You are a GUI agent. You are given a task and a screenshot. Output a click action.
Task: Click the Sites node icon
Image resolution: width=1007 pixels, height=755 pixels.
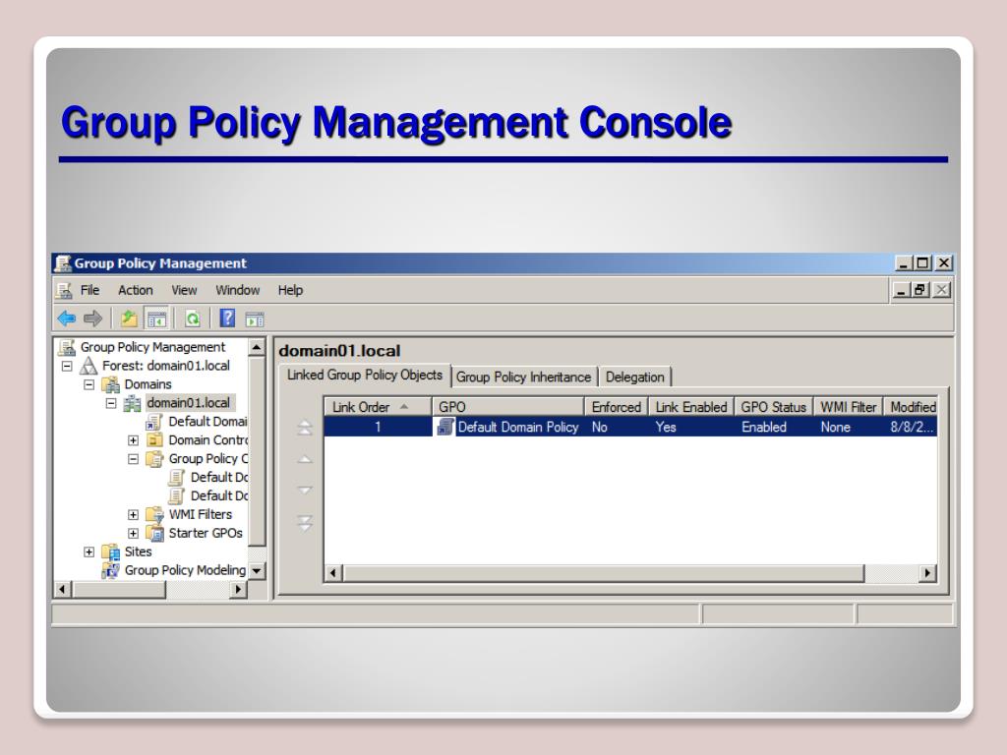111,552
